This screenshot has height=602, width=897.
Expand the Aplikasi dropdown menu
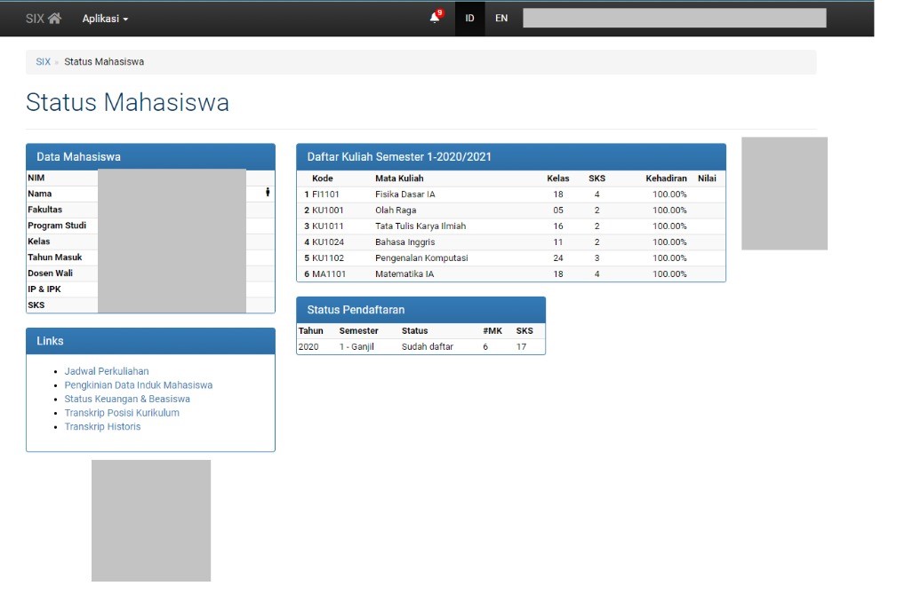pyautogui.click(x=105, y=19)
